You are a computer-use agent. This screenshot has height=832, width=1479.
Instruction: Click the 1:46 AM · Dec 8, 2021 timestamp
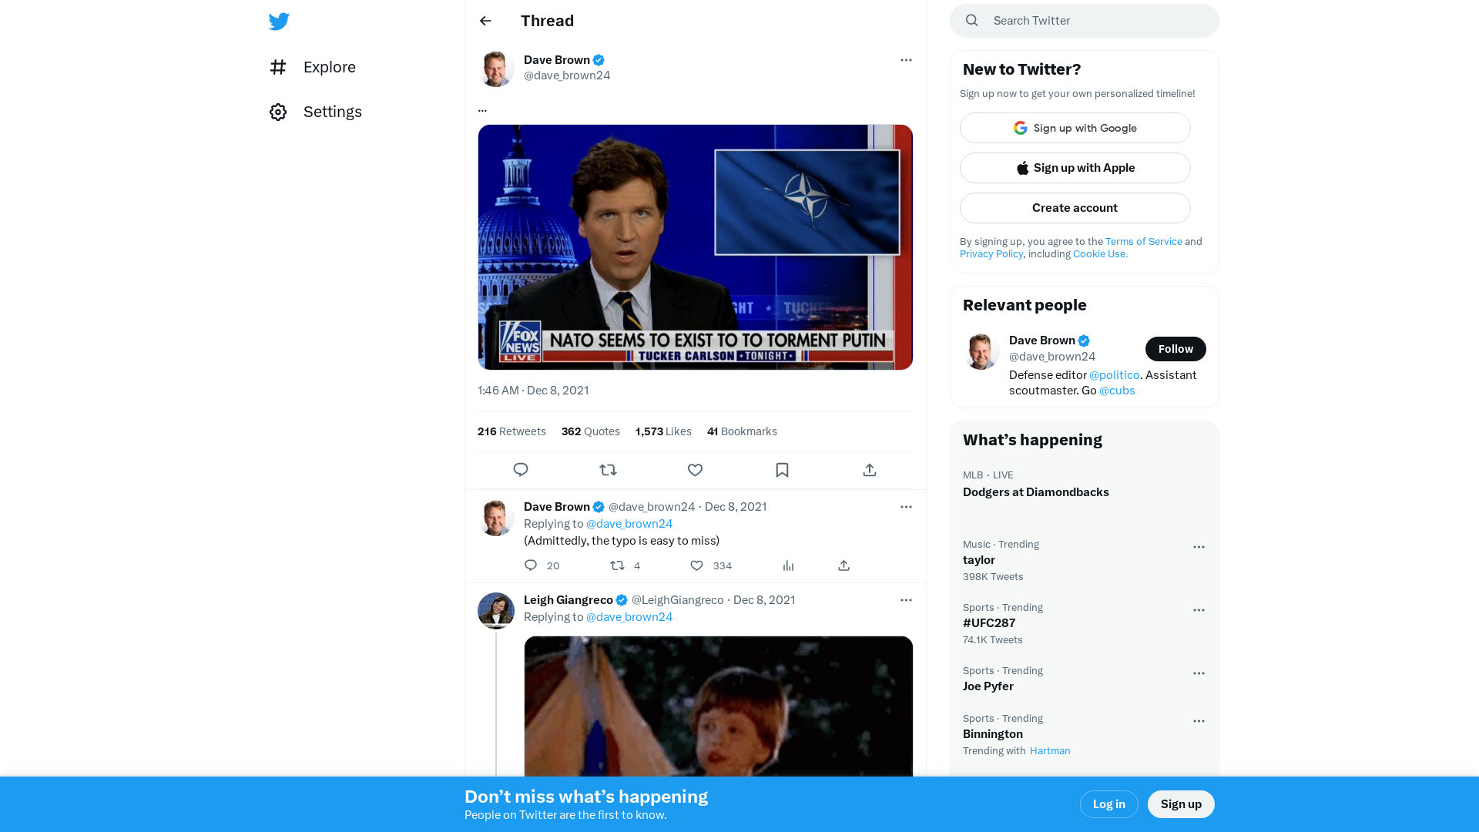(x=533, y=391)
